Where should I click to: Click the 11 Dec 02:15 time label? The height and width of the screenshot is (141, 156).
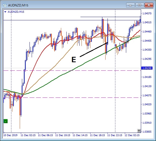(x=28, y=135)
